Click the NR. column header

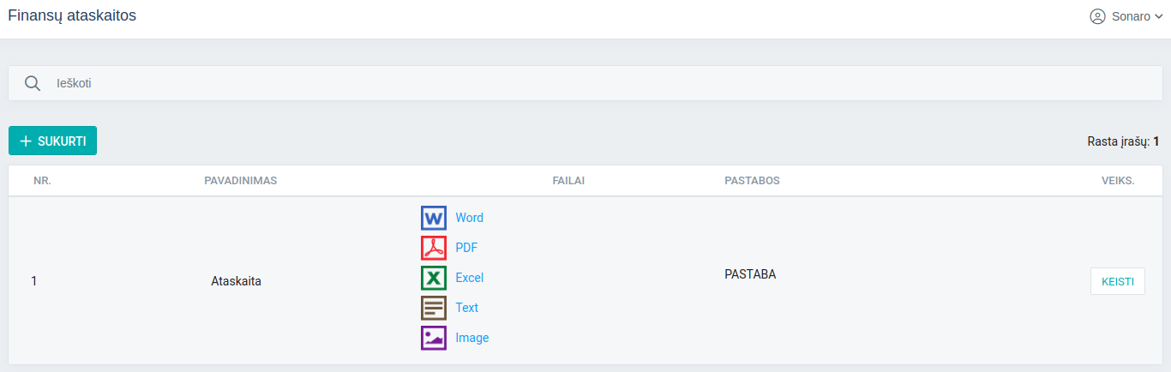point(43,181)
